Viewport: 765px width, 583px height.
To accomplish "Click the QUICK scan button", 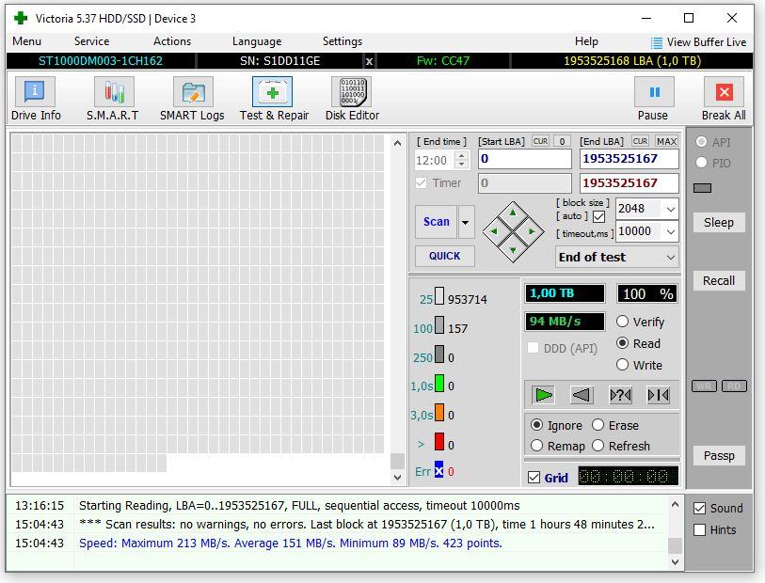I will [x=445, y=256].
